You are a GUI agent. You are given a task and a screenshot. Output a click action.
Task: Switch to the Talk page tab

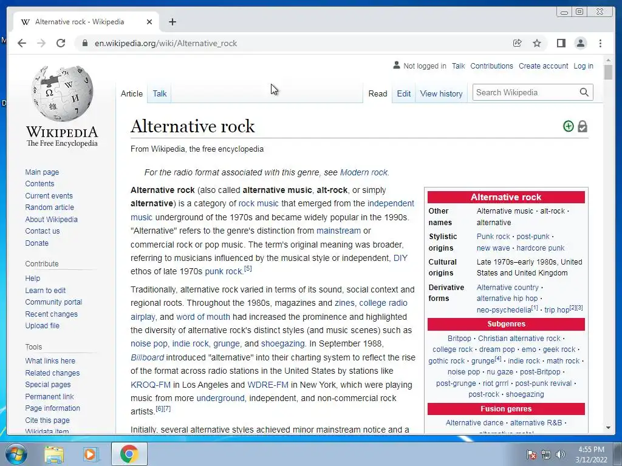(160, 93)
